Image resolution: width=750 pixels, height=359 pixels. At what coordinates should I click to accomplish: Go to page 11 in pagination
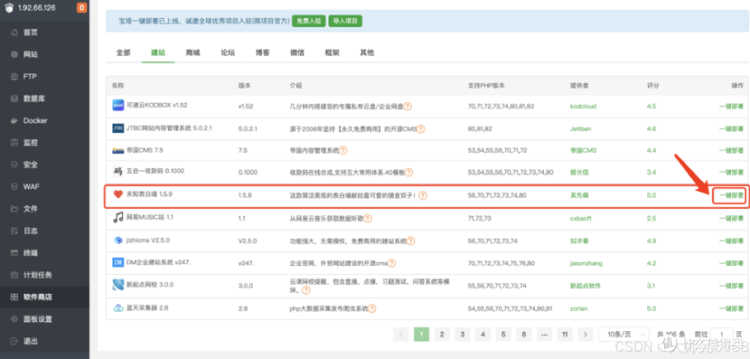[565, 334]
